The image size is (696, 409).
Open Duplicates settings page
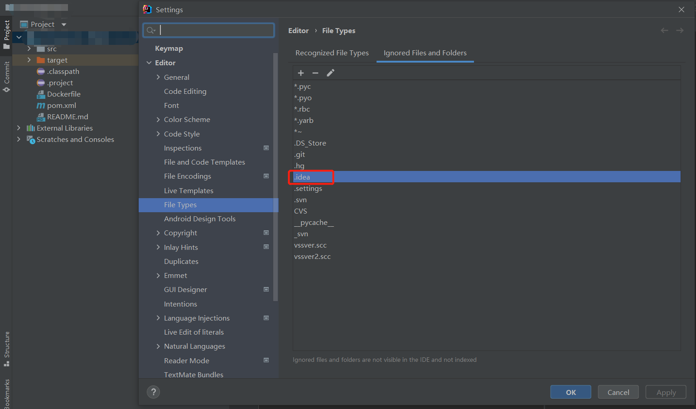181,261
